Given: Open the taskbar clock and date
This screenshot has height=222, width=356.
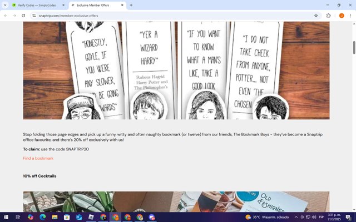Looking at the screenshot, I should pos(334,217).
